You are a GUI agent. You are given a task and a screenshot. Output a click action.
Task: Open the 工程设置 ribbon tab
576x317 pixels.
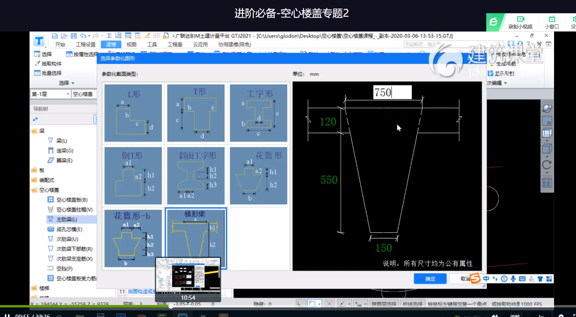click(x=86, y=44)
